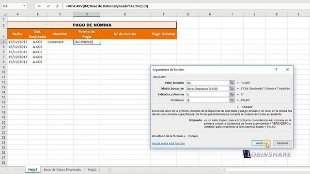Select column A header
The width and height of the screenshot is (310, 174).
pos(17,14)
